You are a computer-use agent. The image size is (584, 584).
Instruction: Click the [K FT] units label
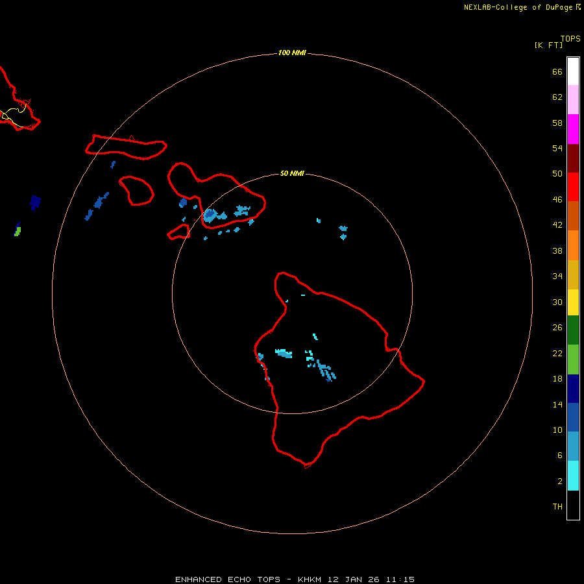tap(548, 45)
